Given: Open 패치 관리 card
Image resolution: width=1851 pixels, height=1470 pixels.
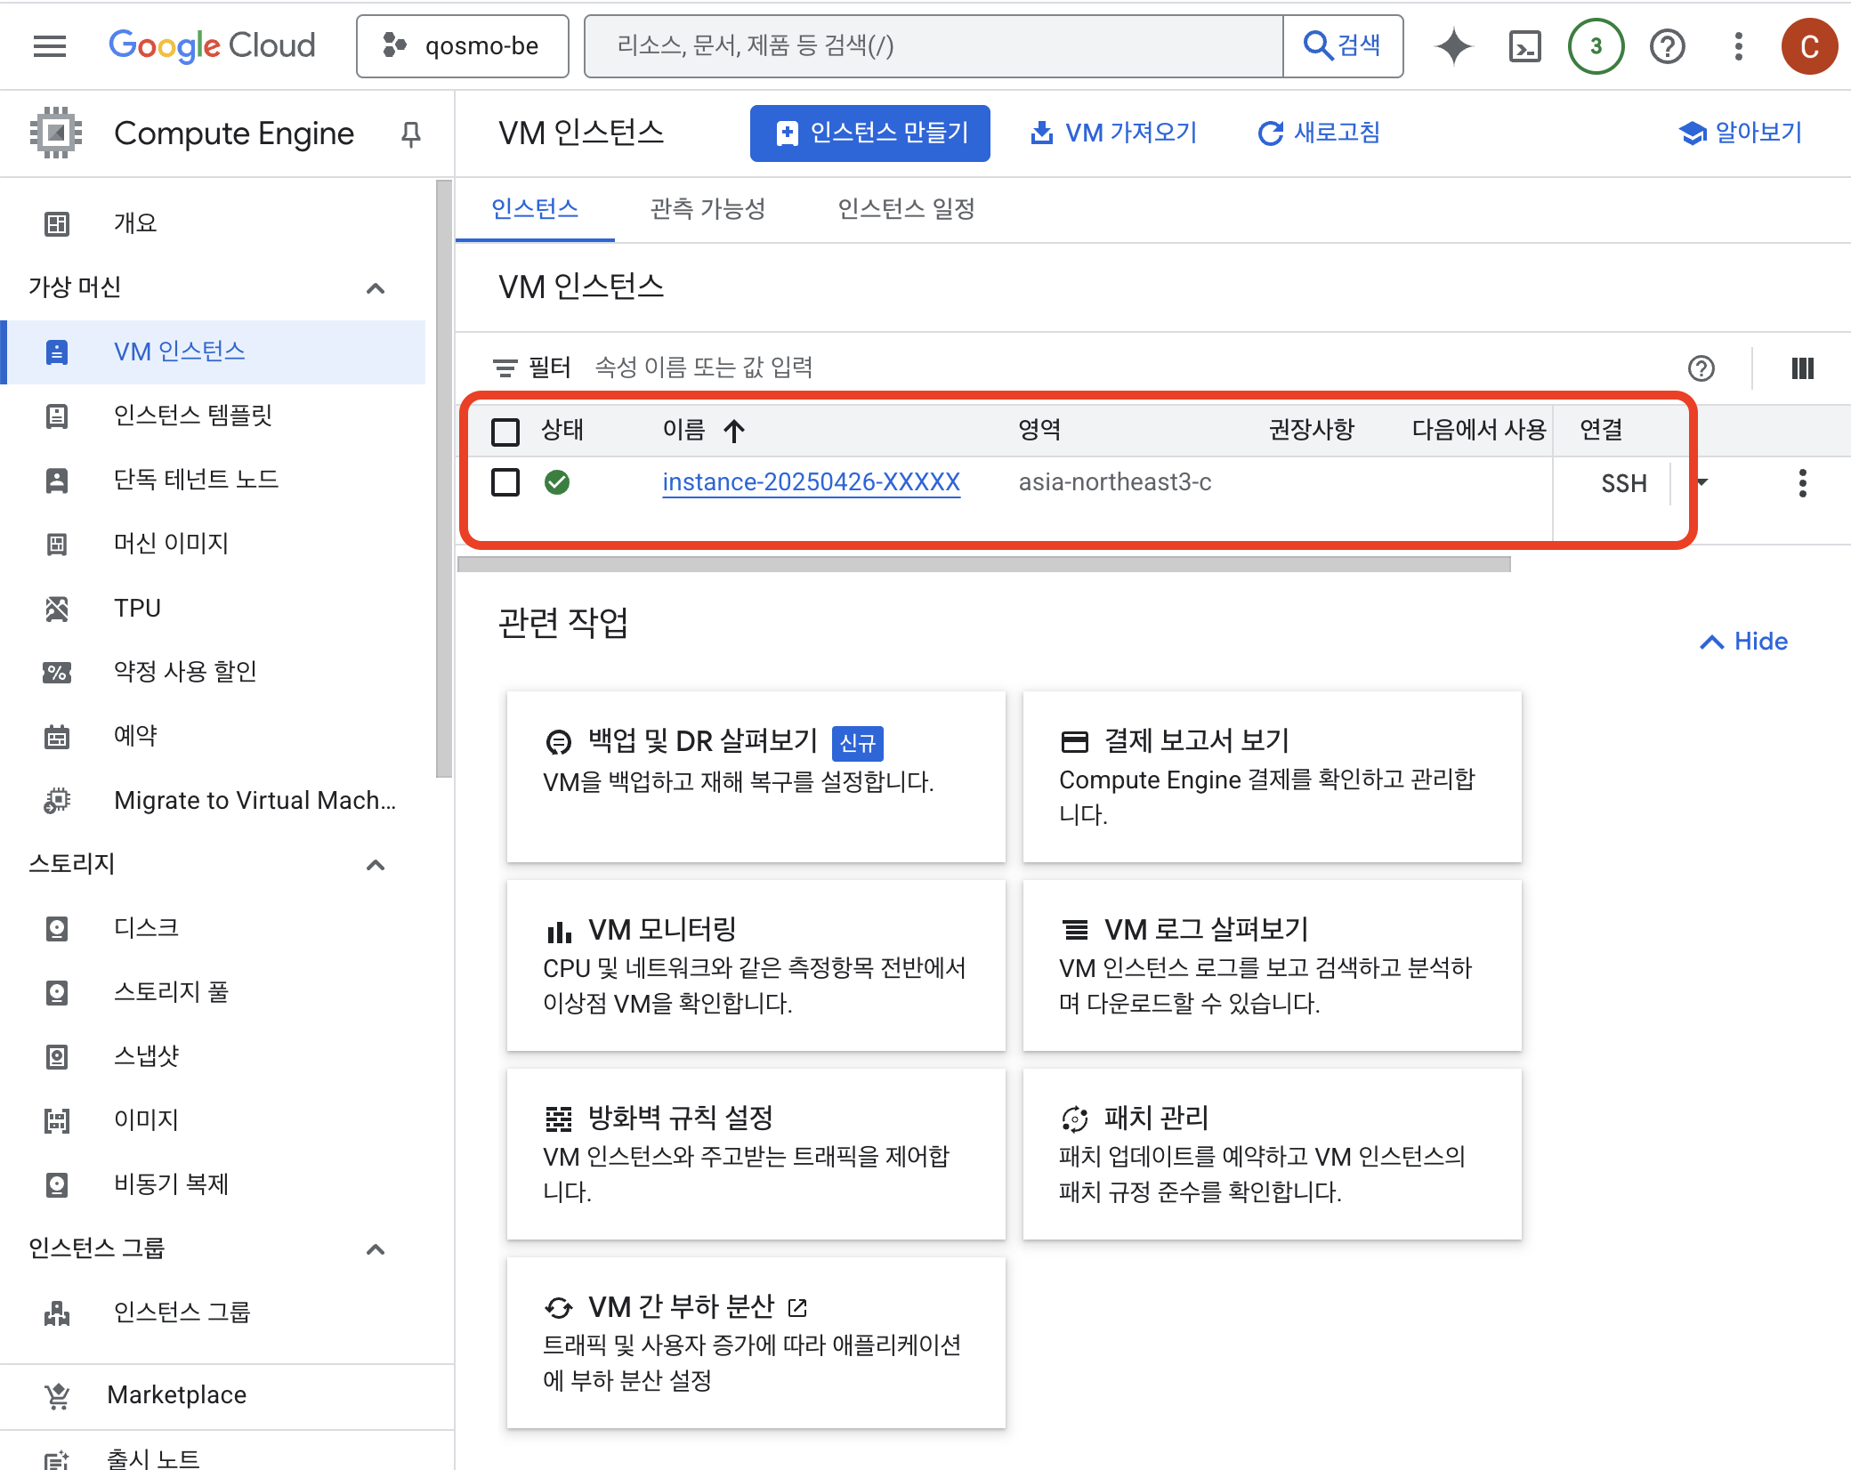Looking at the screenshot, I should [1273, 1154].
